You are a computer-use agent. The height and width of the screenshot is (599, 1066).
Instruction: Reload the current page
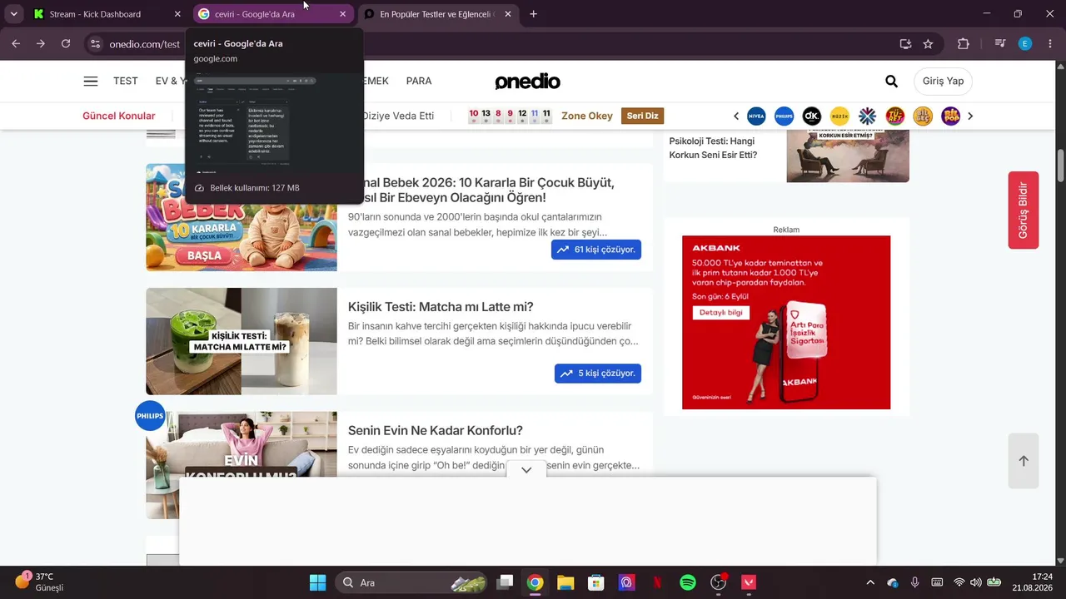click(66, 44)
